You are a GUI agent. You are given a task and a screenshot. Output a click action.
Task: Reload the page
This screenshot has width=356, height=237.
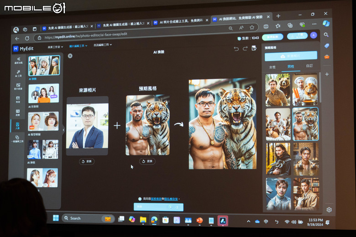(27, 38)
